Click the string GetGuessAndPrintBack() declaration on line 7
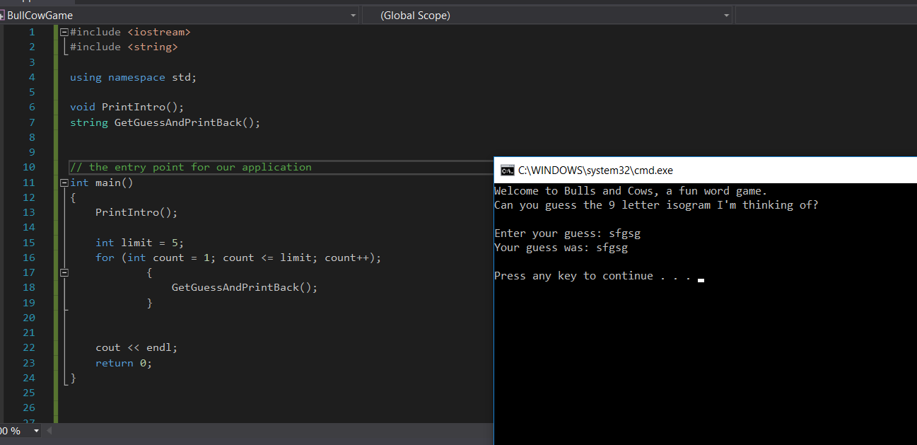 pyautogui.click(x=165, y=122)
